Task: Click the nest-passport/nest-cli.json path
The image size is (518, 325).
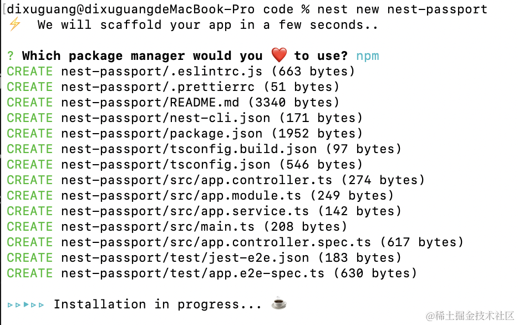Action: [x=165, y=118]
